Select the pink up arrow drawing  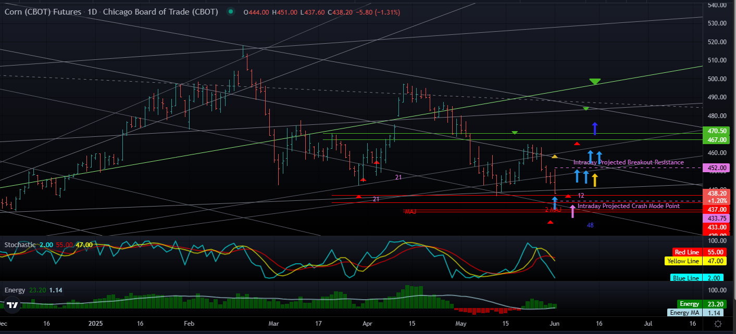click(x=572, y=211)
